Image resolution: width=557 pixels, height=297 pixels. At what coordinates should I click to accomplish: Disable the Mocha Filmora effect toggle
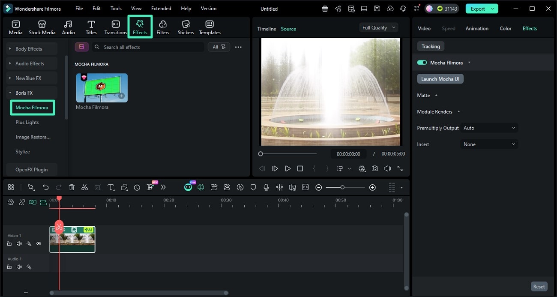422,62
